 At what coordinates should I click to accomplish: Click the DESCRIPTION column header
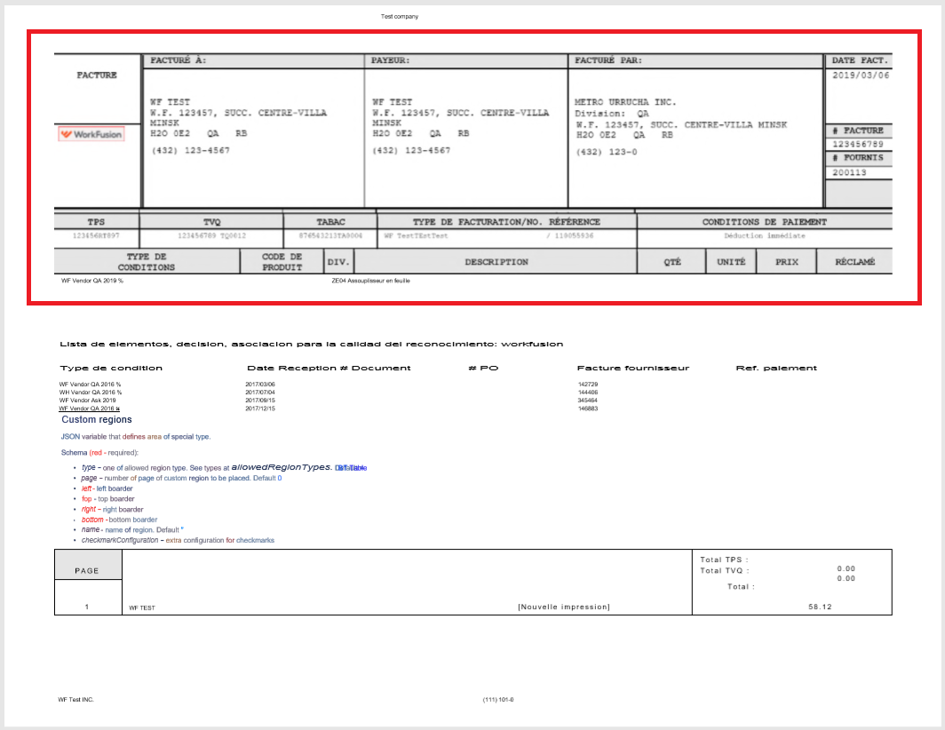(x=496, y=262)
